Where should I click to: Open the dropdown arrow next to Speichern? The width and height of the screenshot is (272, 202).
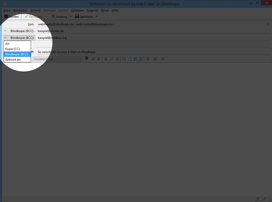point(97,17)
